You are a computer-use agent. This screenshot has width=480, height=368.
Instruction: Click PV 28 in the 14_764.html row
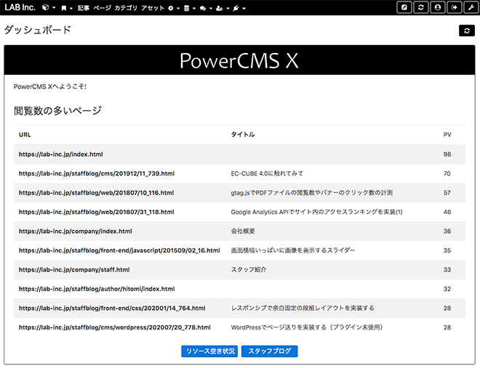(x=447, y=308)
